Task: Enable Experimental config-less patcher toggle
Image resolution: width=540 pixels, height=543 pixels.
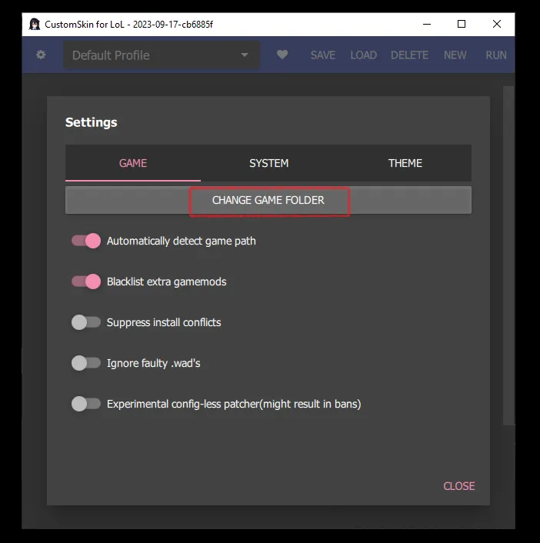Action: pos(86,404)
